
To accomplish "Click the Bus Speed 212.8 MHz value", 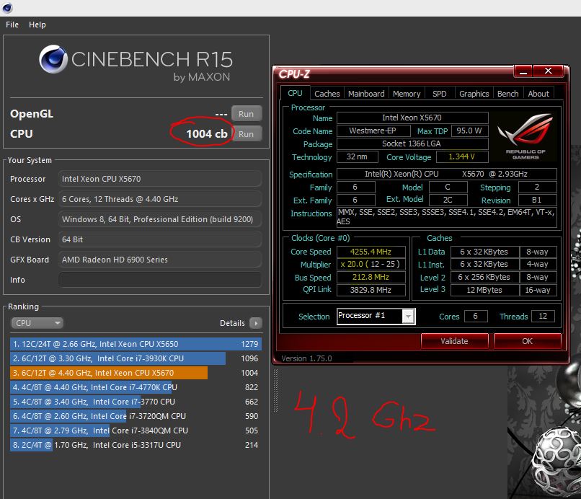I will pos(371,278).
